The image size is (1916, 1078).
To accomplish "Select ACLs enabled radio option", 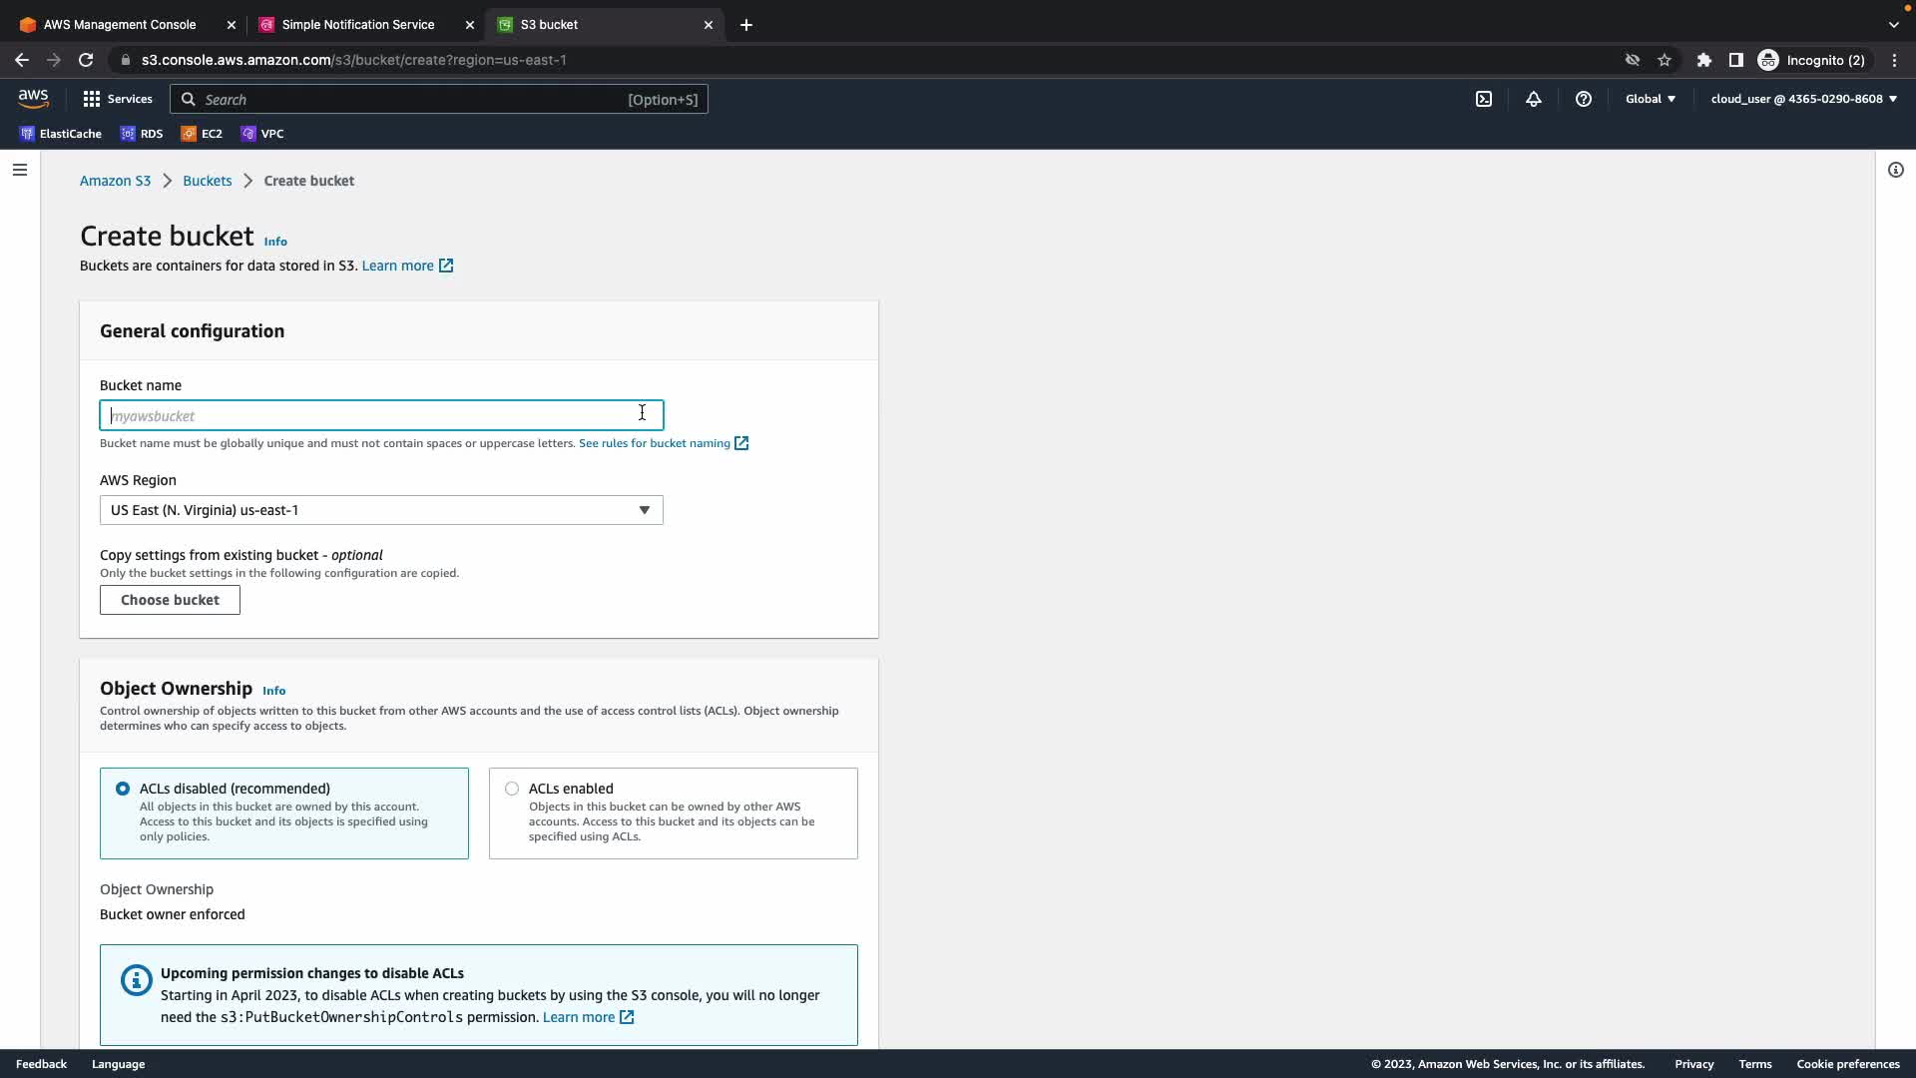I will (x=512, y=789).
